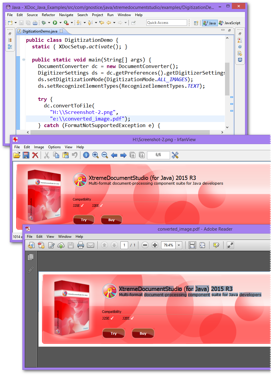Image resolution: width=271 pixels, height=375 pixels.
Task: Click the Paste clipboard icon in IrfanView
Action: click(x=65, y=155)
